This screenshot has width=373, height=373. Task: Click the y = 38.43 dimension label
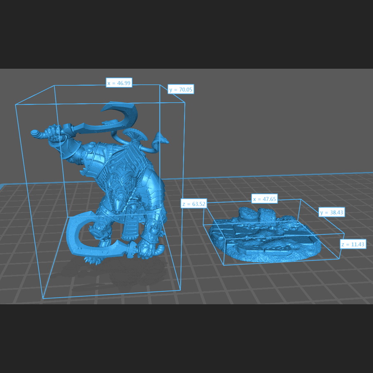(x=332, y=212)
